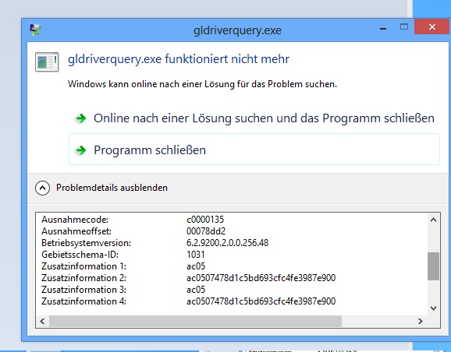Click green arrow beside Programm schließen

[x=81, y=150]
